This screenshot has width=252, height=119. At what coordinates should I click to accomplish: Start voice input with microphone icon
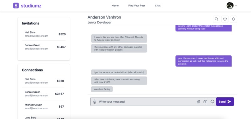pyautogui.click(x=94, y=101)
